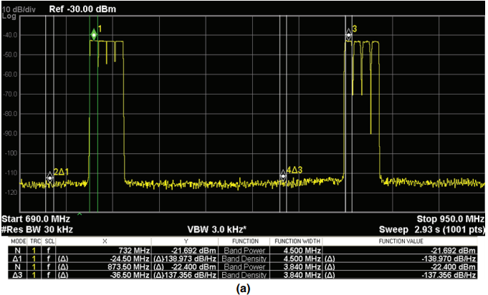Viewport: 488px width, 295px height.
Task: Click the Δ3 Band Density function cell
Action: click(x=244, y=275)
